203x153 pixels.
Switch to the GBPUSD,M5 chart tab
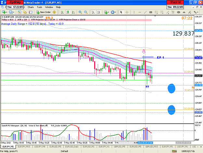click(120, 146)
